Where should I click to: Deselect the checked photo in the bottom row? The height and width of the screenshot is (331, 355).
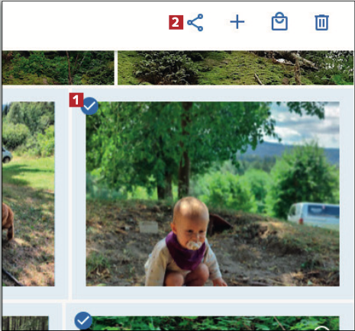click(x=83, y=320)
